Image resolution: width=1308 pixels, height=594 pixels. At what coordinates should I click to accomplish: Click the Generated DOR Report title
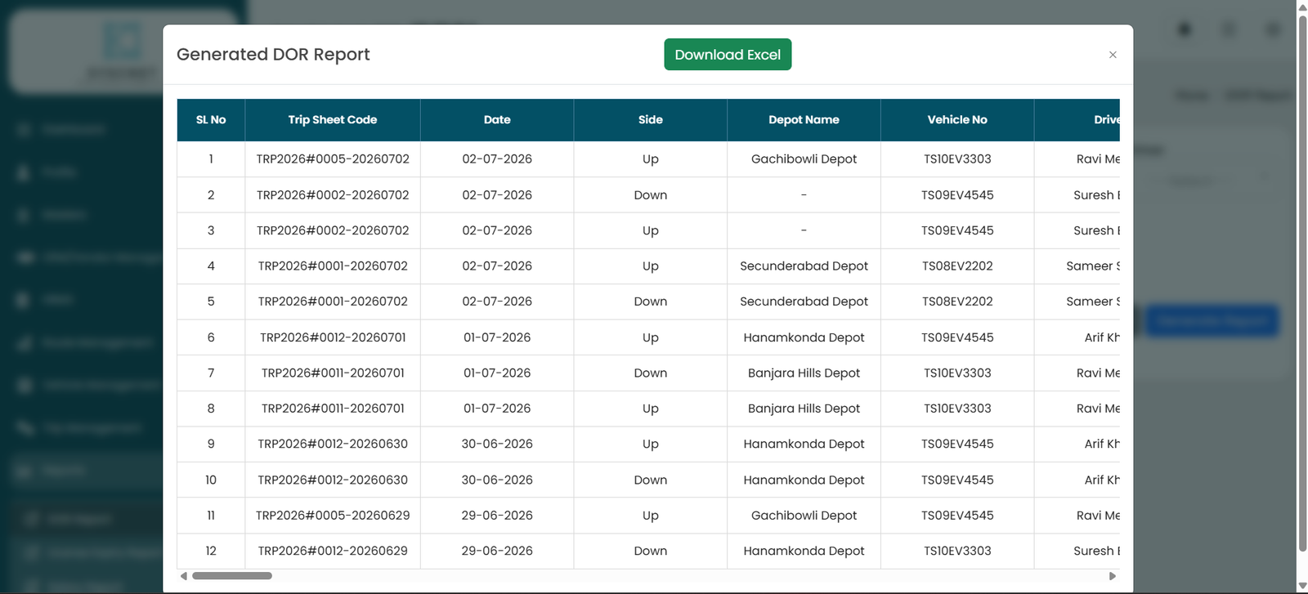coord(273,55)
